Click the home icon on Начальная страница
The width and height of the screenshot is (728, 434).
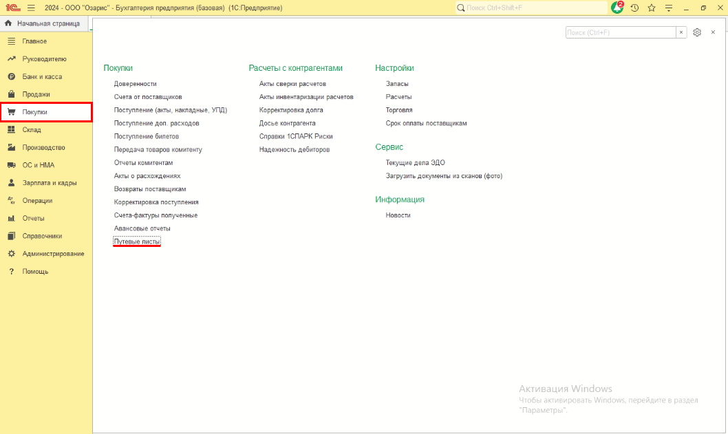pos(8,23)
